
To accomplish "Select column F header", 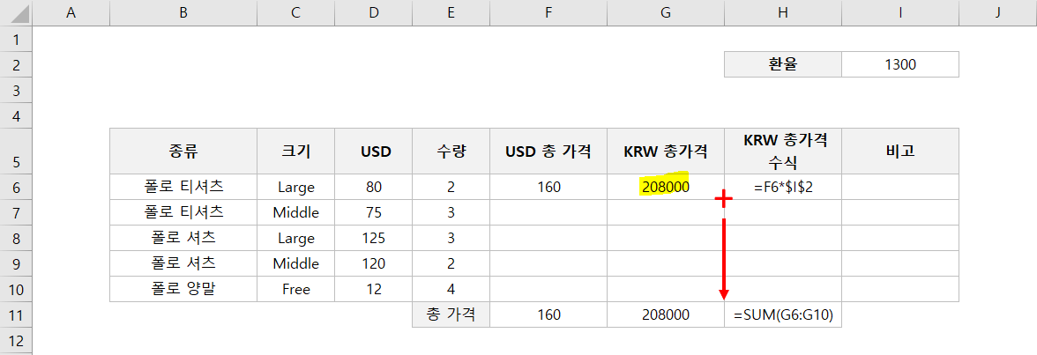I will (x=548, y=13).
